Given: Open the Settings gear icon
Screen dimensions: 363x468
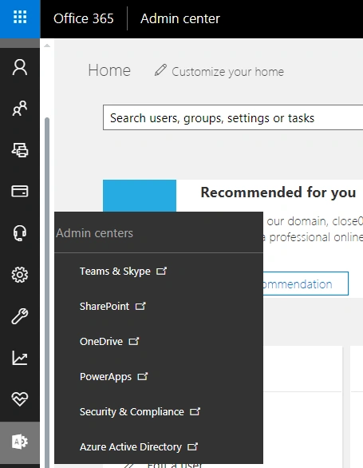Looking at the screenshot, I should (20, 275).
